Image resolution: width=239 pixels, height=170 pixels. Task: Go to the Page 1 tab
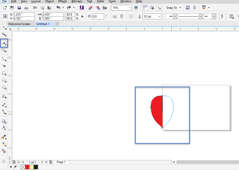[x=61, y=162]
